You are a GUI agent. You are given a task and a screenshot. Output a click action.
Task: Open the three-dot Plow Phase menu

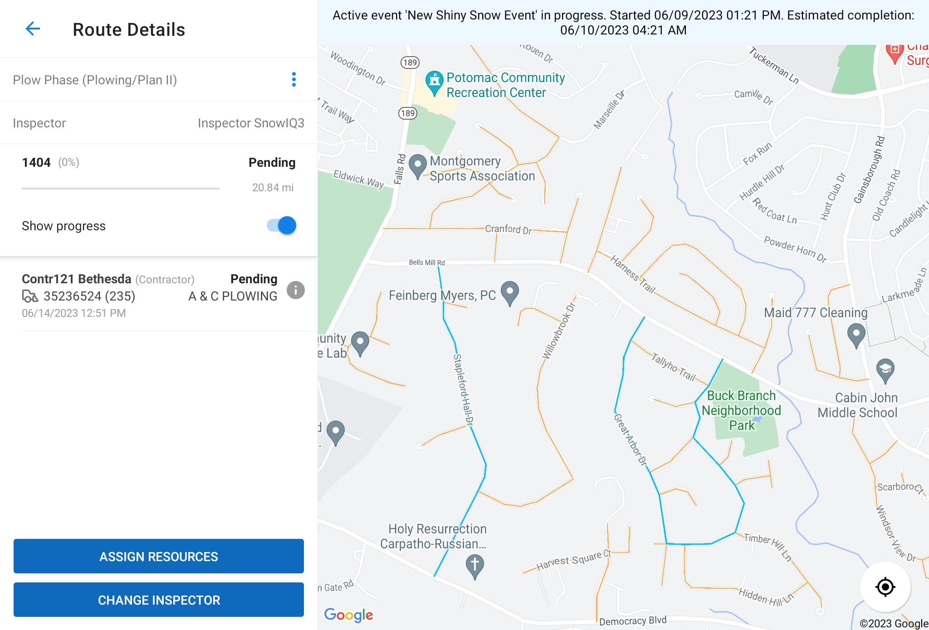(x=294, y=79)
